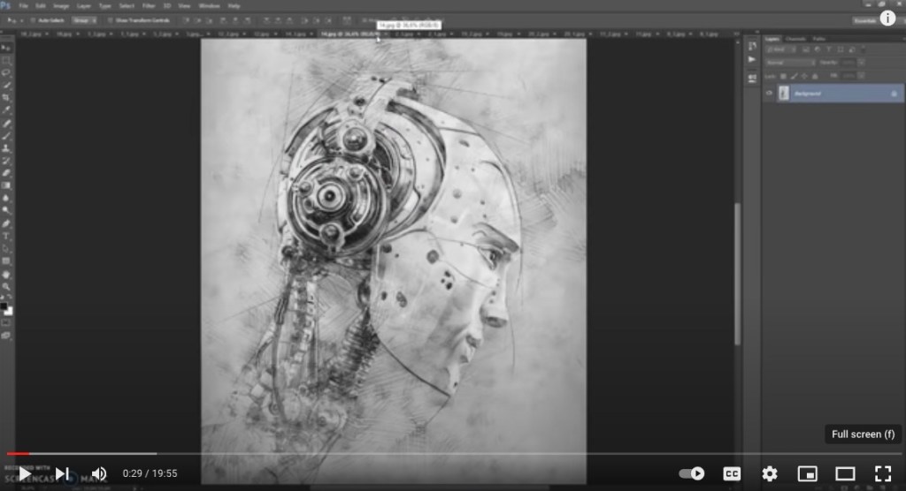
Task: Expand the Group dropdown in options bar
Action: [x=83, y=19]
